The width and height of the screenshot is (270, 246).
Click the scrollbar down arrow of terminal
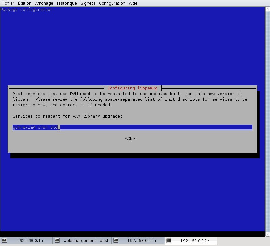pyautogui.click(x=268, y=234)
